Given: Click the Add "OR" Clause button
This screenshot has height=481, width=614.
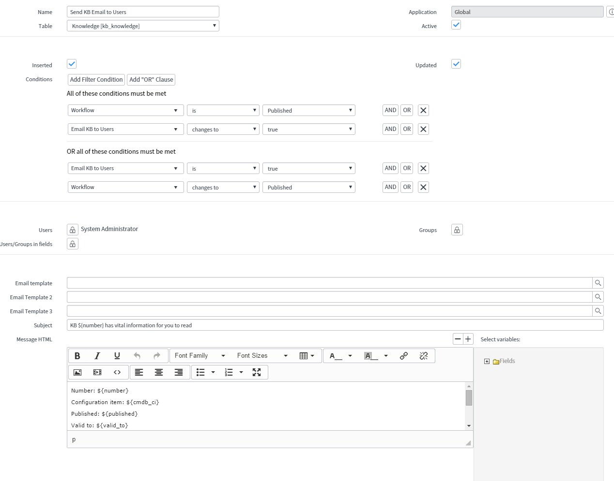Looking at the screenshot, I should pos(151,80).
